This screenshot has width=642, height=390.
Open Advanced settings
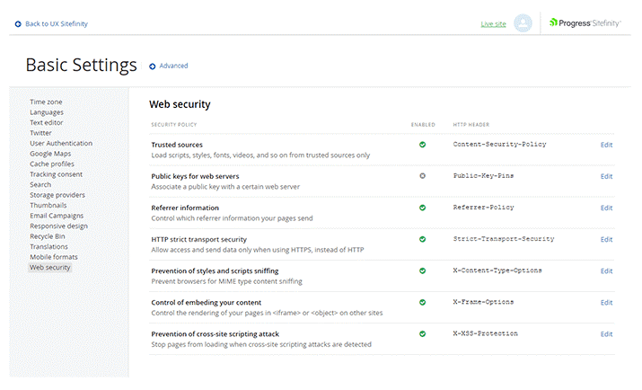coord(172,66)
